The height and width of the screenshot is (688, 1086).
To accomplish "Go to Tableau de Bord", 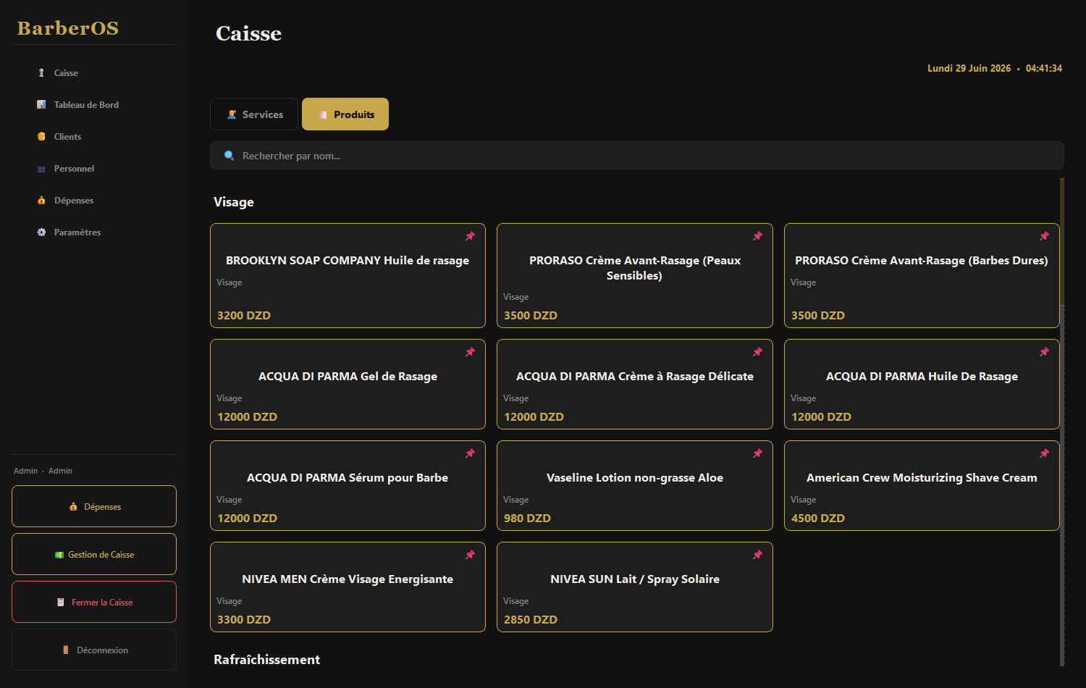I will coord(94,105).
